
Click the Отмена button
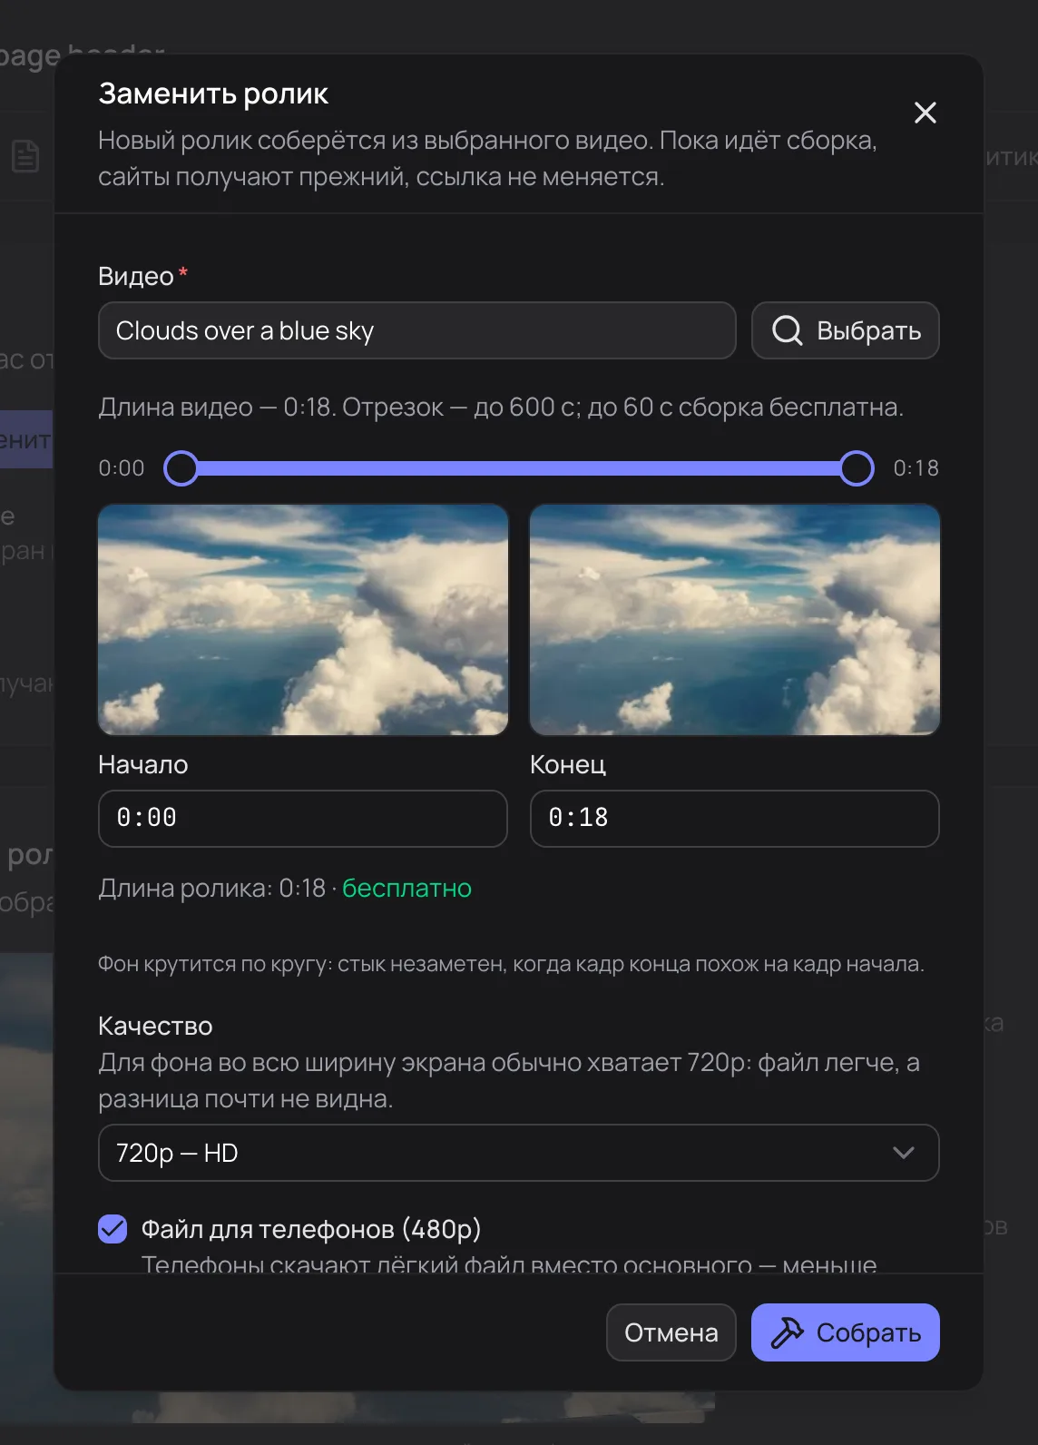click(x=671, y=1332)
